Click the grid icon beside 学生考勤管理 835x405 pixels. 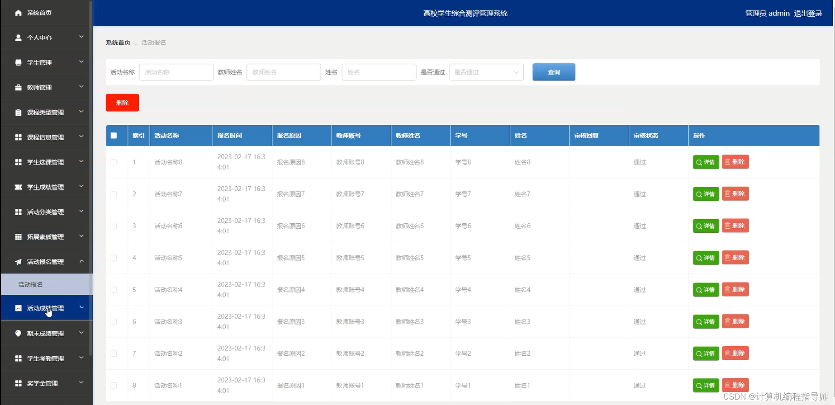pos(18,358)
